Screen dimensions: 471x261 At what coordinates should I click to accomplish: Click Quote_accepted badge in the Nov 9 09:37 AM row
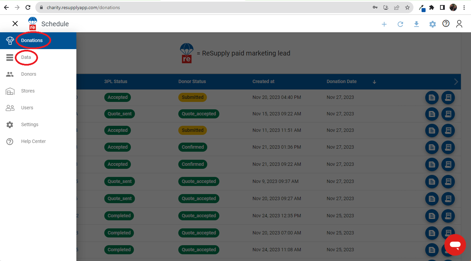click(x=199, y=181)
